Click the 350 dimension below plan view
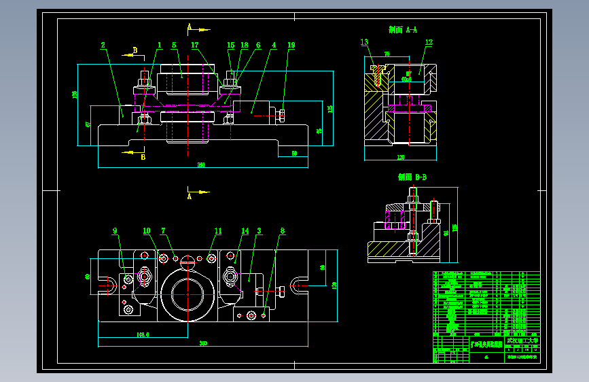 click(203, 343)
